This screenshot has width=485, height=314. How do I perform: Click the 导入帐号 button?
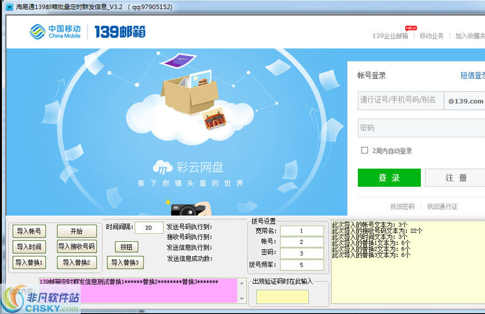(x=29, y=231)
